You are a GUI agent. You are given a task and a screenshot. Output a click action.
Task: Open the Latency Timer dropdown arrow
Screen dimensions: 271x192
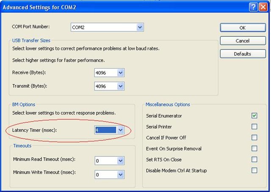[120, 130]
